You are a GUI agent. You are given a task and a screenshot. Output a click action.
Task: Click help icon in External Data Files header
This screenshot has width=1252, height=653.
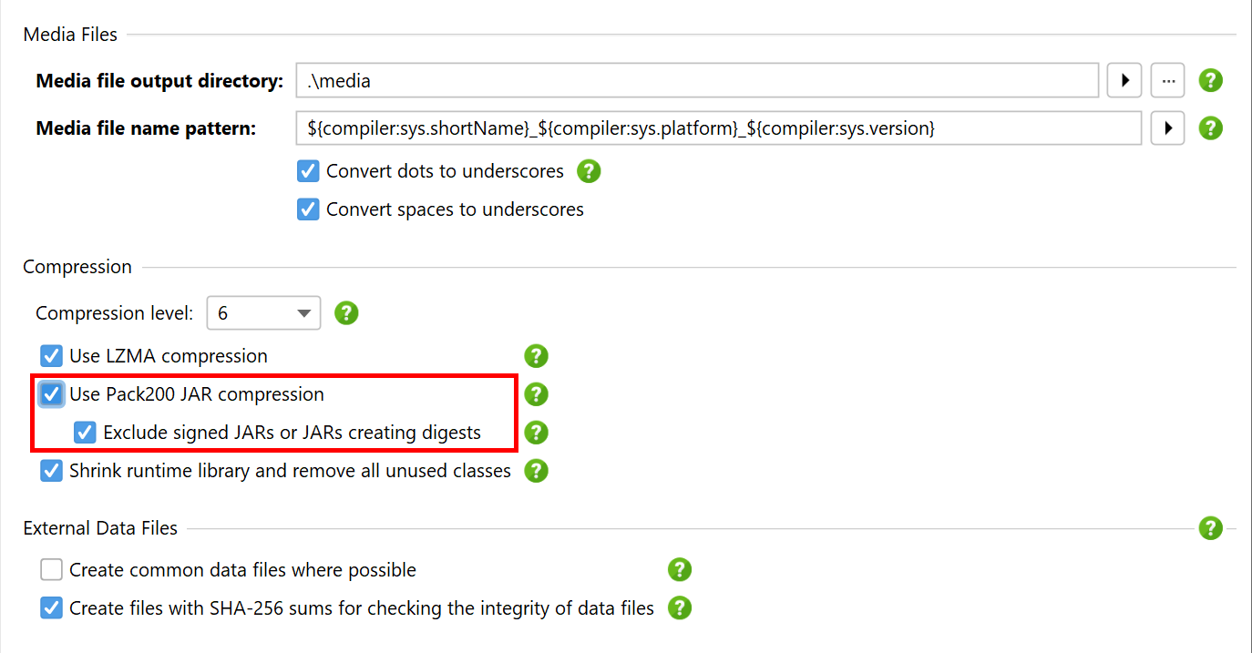tap(1210, 528)
